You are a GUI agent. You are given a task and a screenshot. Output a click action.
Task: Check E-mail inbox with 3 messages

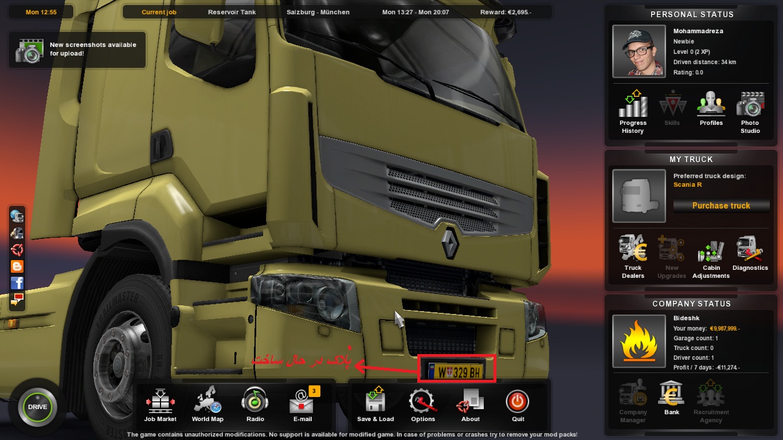point(302,403)
